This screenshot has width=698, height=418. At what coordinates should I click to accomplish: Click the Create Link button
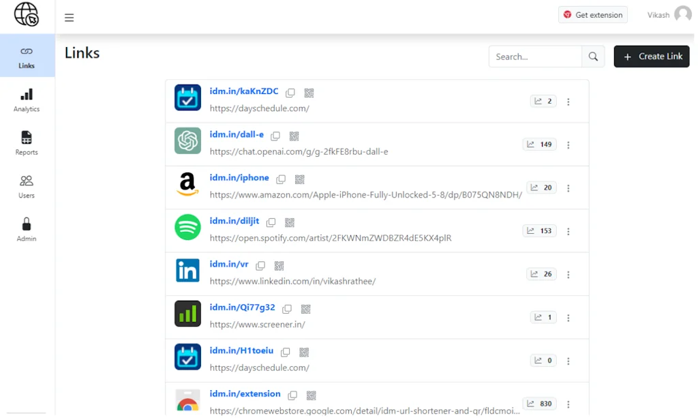[651, 57]
